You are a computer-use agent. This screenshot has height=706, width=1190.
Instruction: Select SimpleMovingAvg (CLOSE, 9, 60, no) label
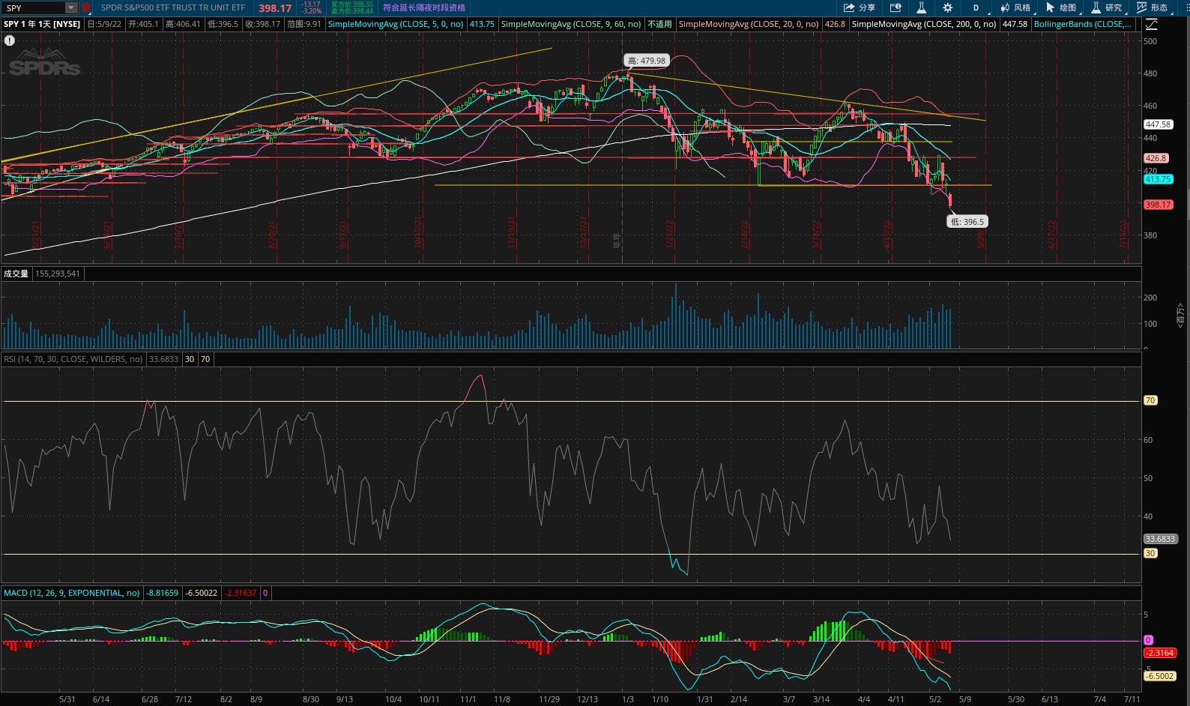coord(571,24)
